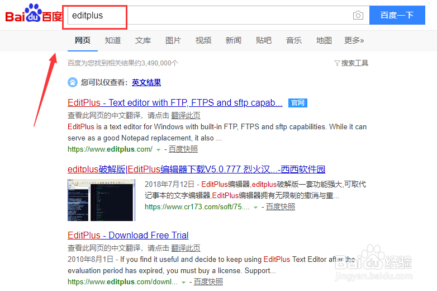The width and height of the screenshot is (437, 291).
Task: Click 翻译此页 under Download Free Trial result
Action: (x=186, y=248)
